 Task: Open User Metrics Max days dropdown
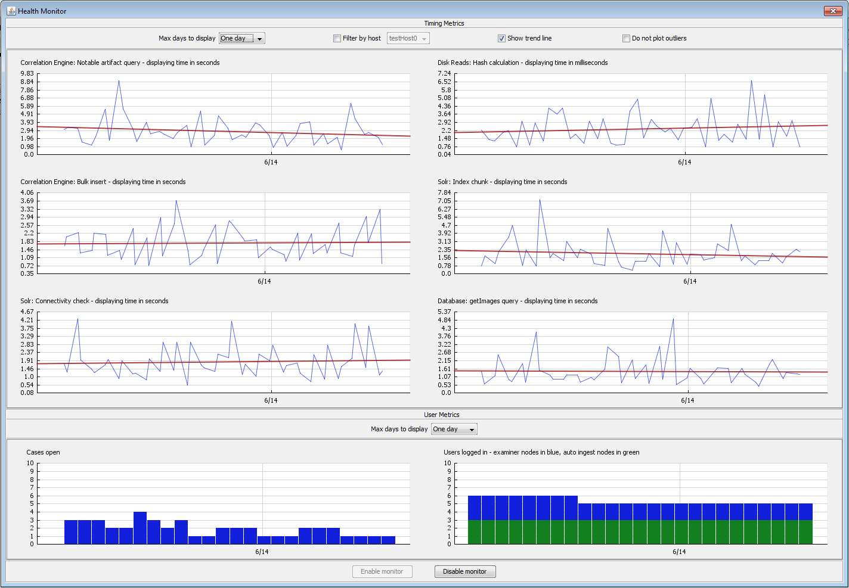coord(454,430)
